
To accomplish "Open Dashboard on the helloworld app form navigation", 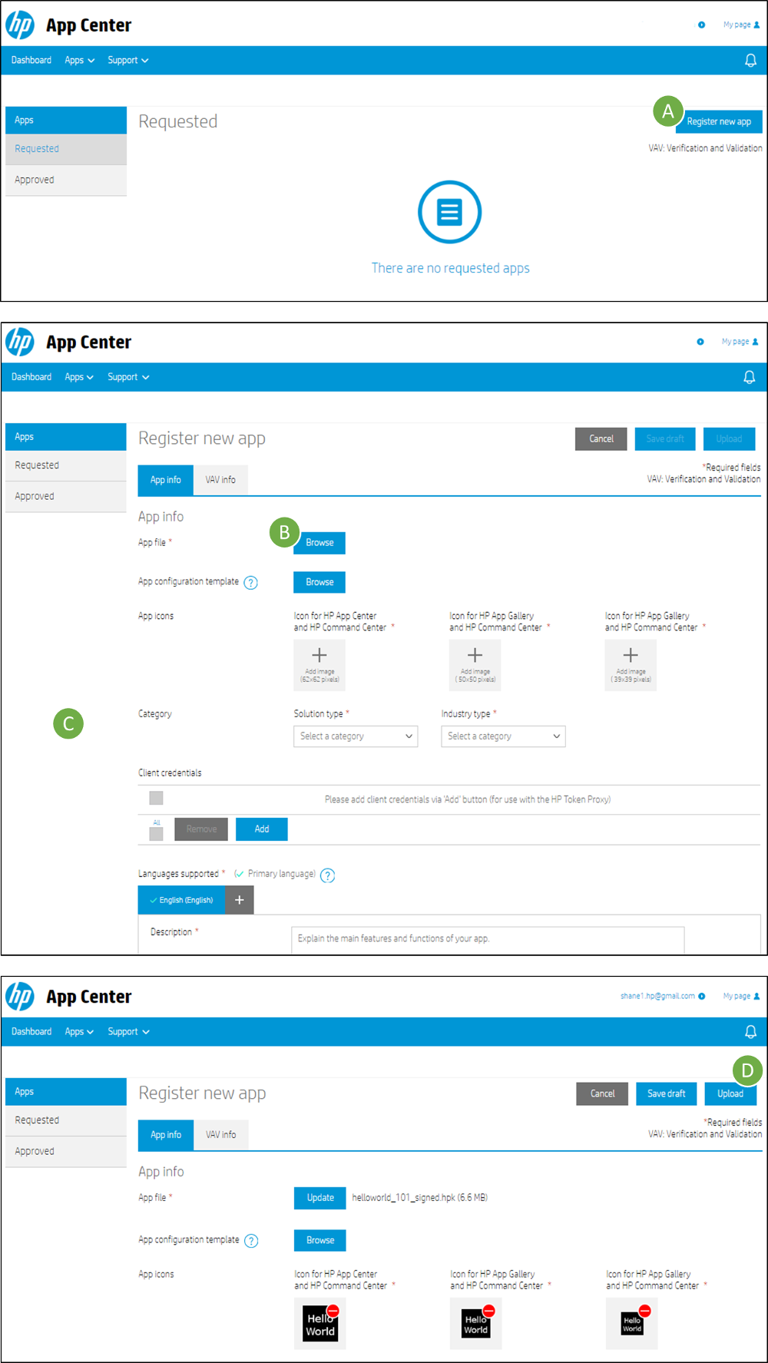I will pos(31,1032).
